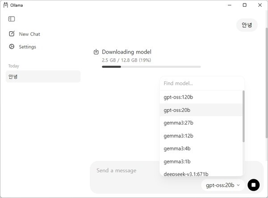Click the New Chat compose icon
268x198 pixels.
12,34
